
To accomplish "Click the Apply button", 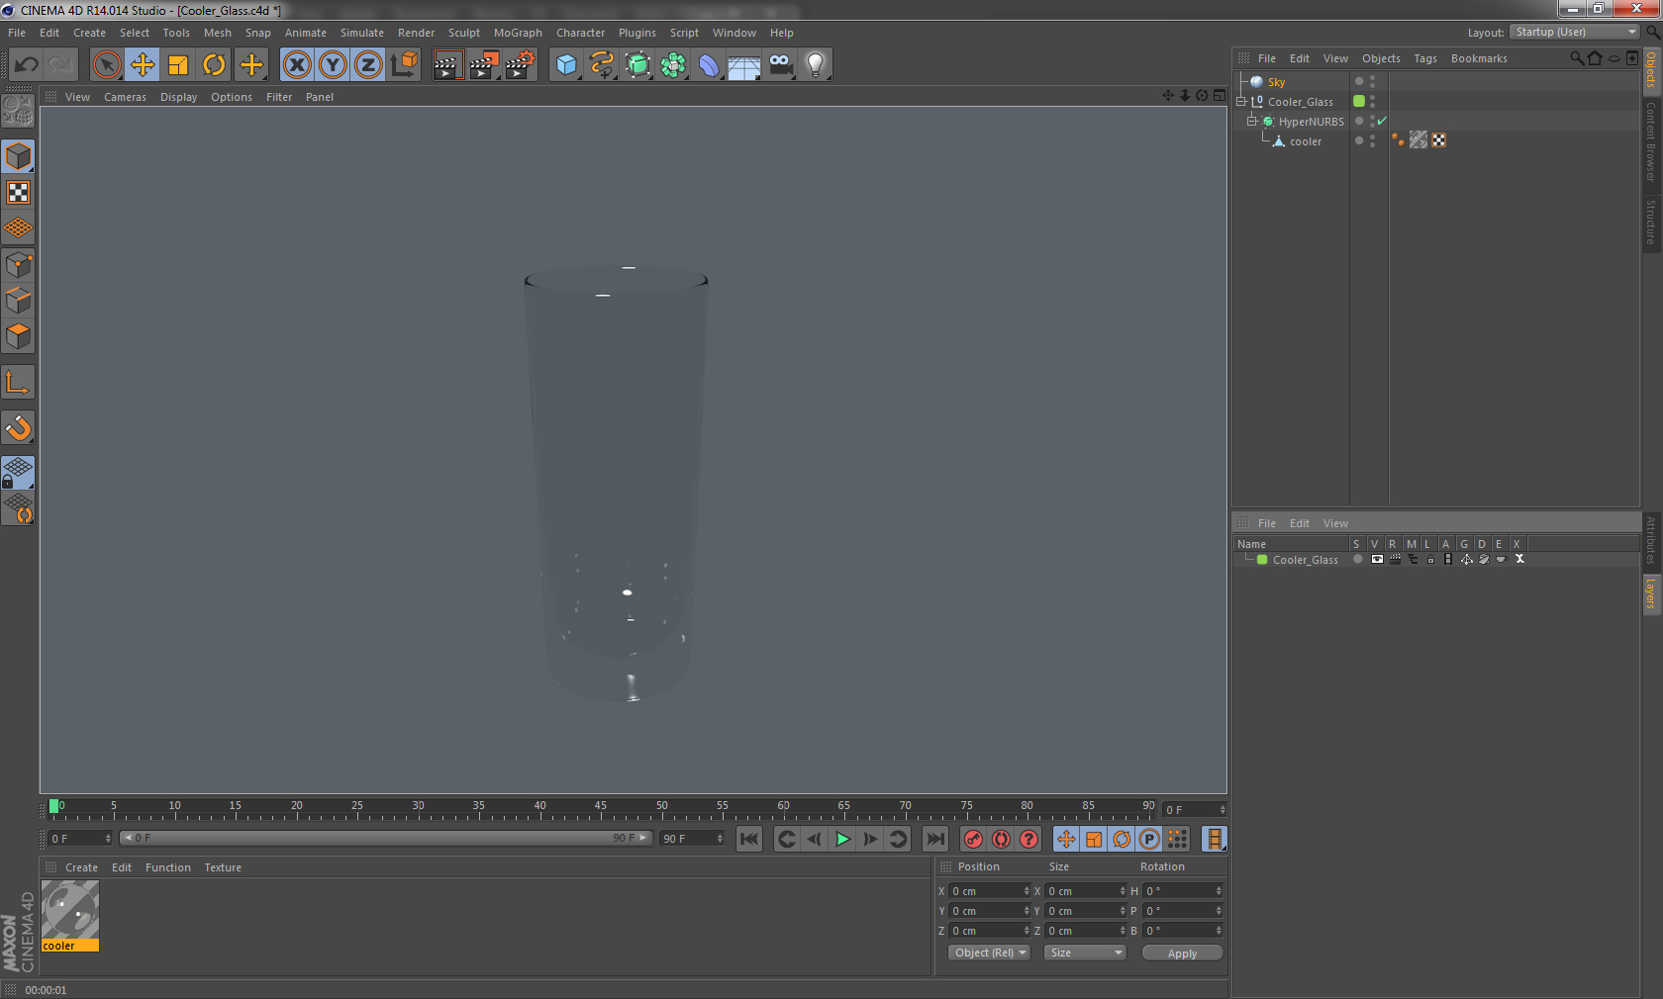I will 1182,954.
